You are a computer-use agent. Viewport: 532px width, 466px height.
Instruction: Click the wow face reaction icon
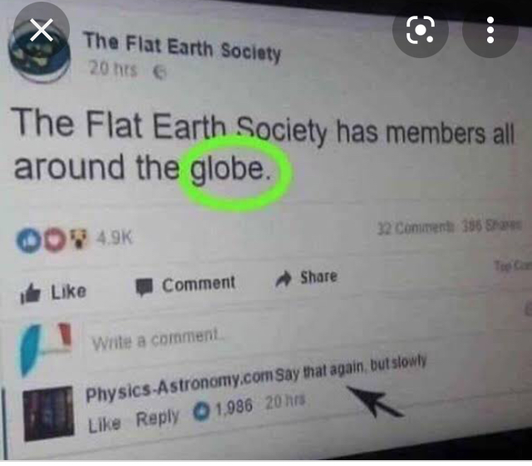tap(79, 238)
